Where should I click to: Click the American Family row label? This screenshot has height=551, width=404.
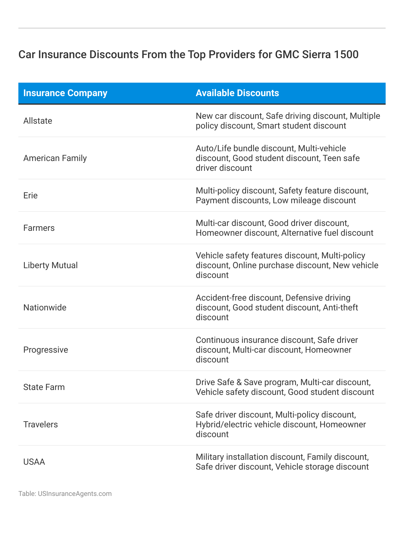coord(55,158)
